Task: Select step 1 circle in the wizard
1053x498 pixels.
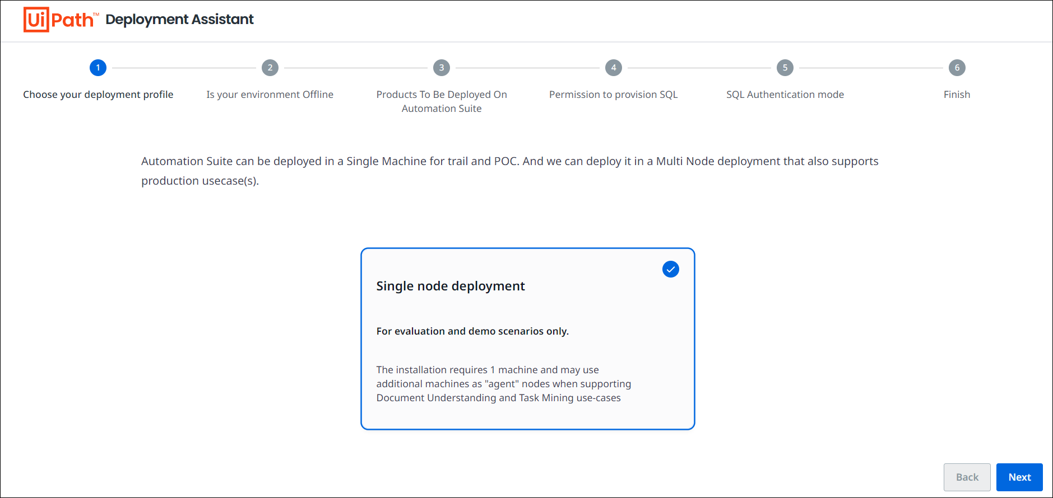Action: [x=98, y=68]
